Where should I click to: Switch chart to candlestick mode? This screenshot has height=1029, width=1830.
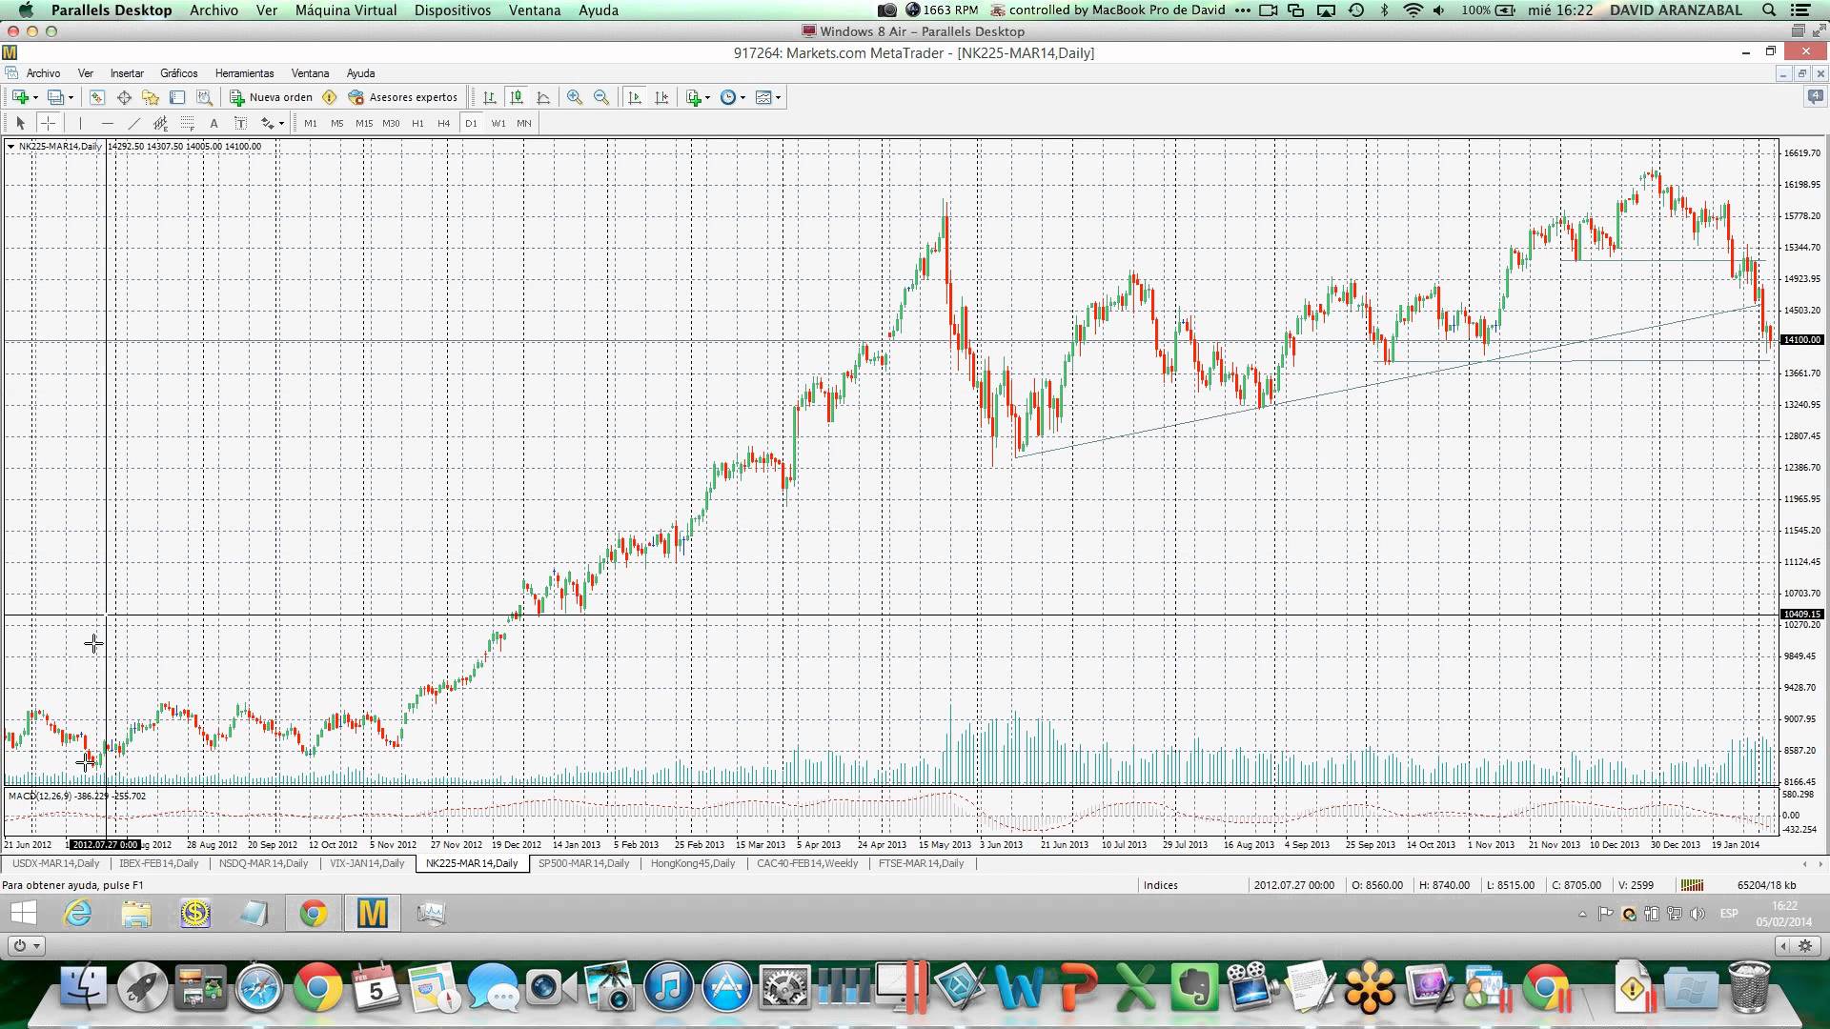(x=517, y=97)
